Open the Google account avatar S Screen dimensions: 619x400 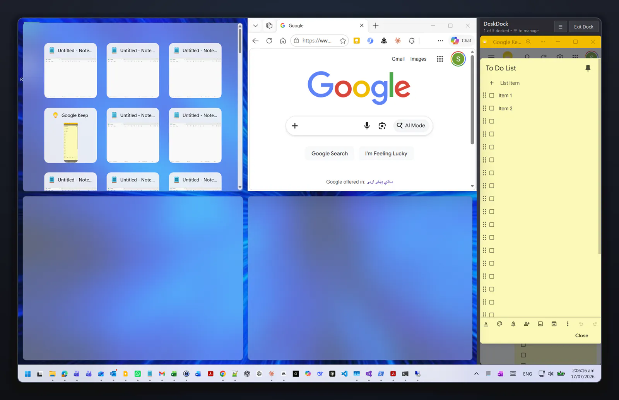(458, 59)
